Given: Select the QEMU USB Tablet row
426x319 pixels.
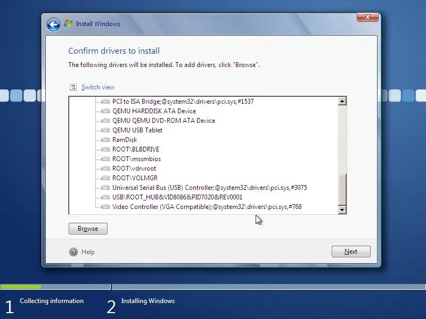Looking at the screenshot, I should click(137, 130).
